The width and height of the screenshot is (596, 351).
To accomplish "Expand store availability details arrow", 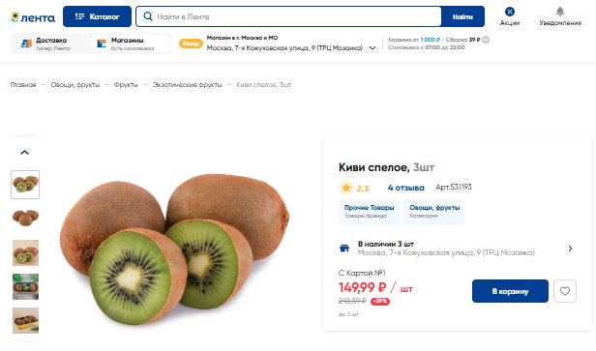I will 570,249.
